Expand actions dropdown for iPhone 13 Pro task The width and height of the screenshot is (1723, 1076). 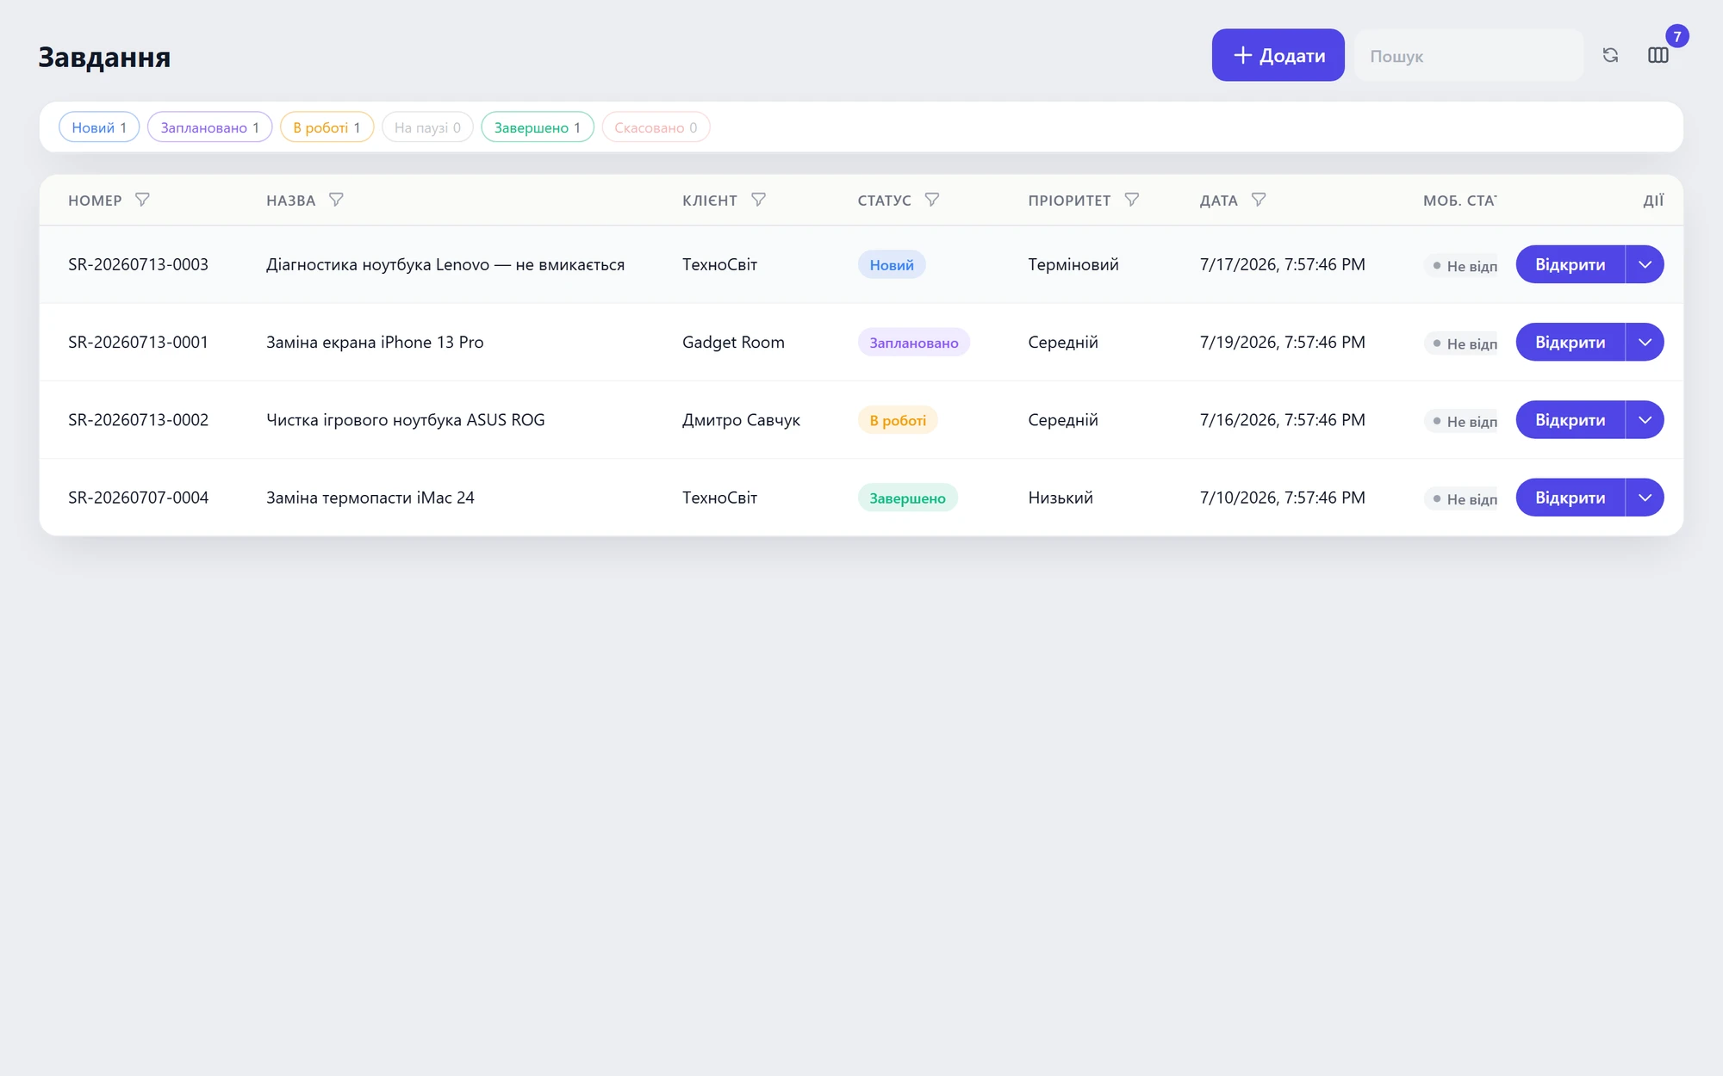pyautogui.click(x=1645, y=343)
